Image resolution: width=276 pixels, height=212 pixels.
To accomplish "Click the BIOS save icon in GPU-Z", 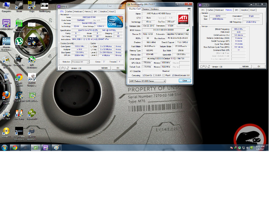I will pos(188,30).
